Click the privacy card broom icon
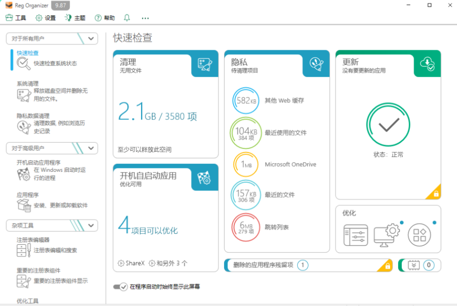 pos(316,64)
